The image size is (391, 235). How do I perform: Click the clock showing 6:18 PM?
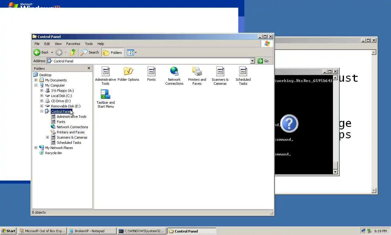click(x=381, y=231)
